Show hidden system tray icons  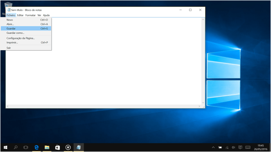pos(213,147)
